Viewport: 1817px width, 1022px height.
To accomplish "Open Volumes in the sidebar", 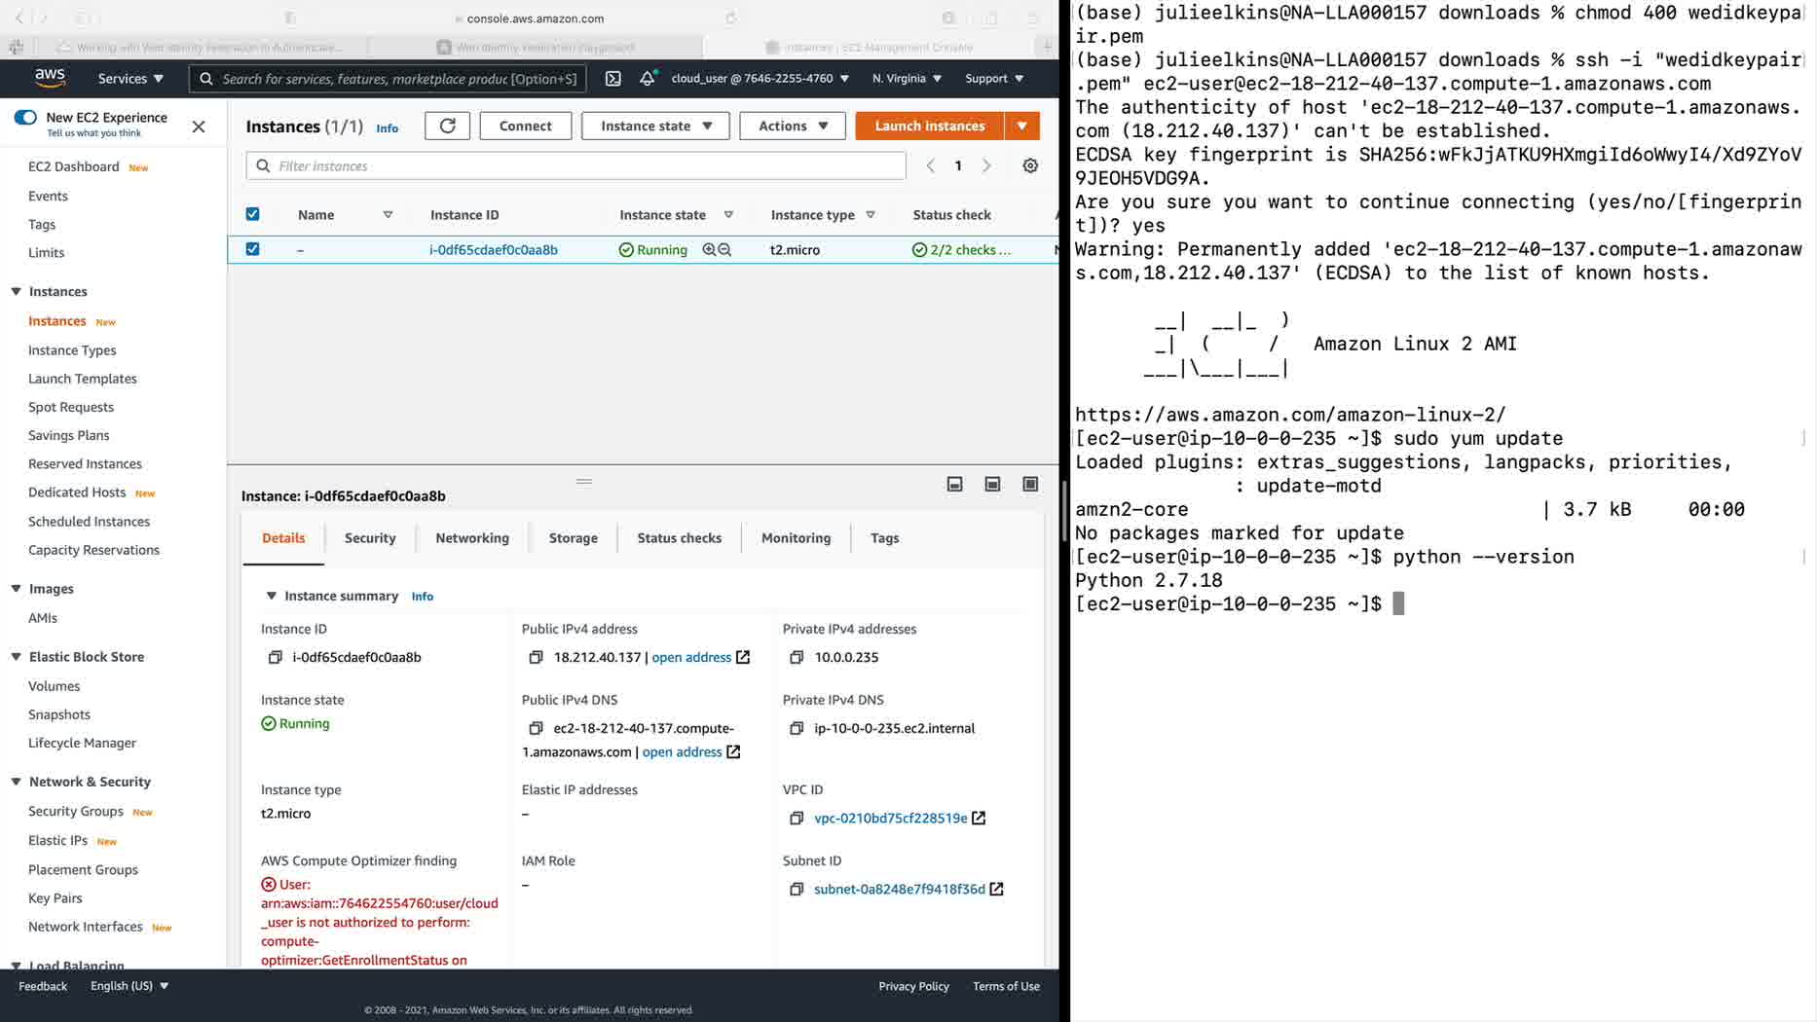I will [55, 686].
